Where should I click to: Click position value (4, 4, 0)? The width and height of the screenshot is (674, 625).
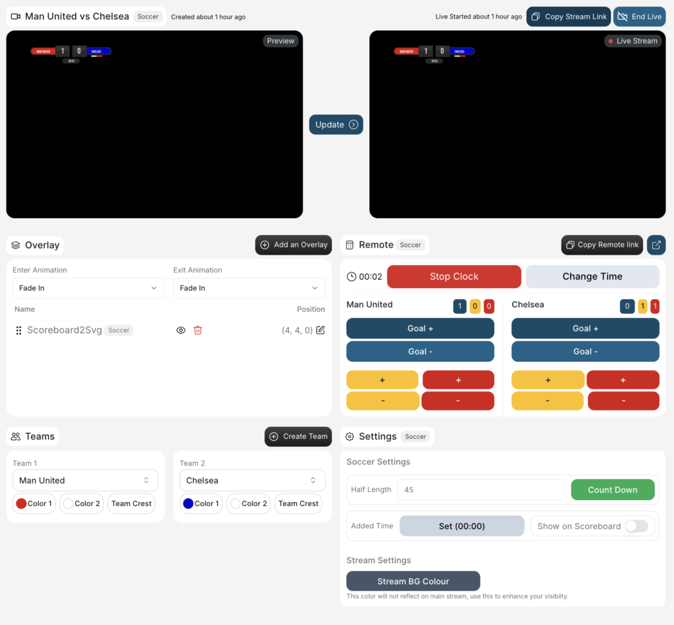tap(297, 330)
